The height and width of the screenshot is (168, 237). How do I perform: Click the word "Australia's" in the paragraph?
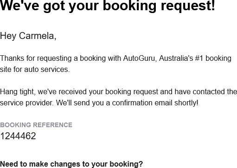pyautogui.click(x=176, y=58)
